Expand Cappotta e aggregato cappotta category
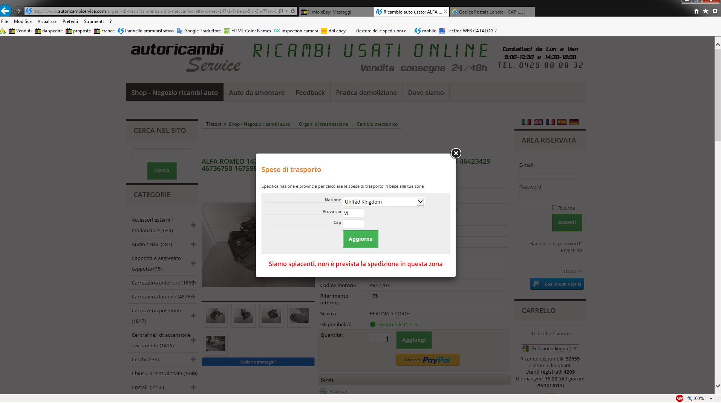The height and width of the screenshot is (403, 721). tap(193, 263)
